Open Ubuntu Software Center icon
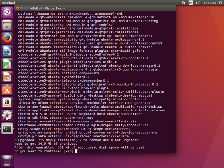 (7, 89)
